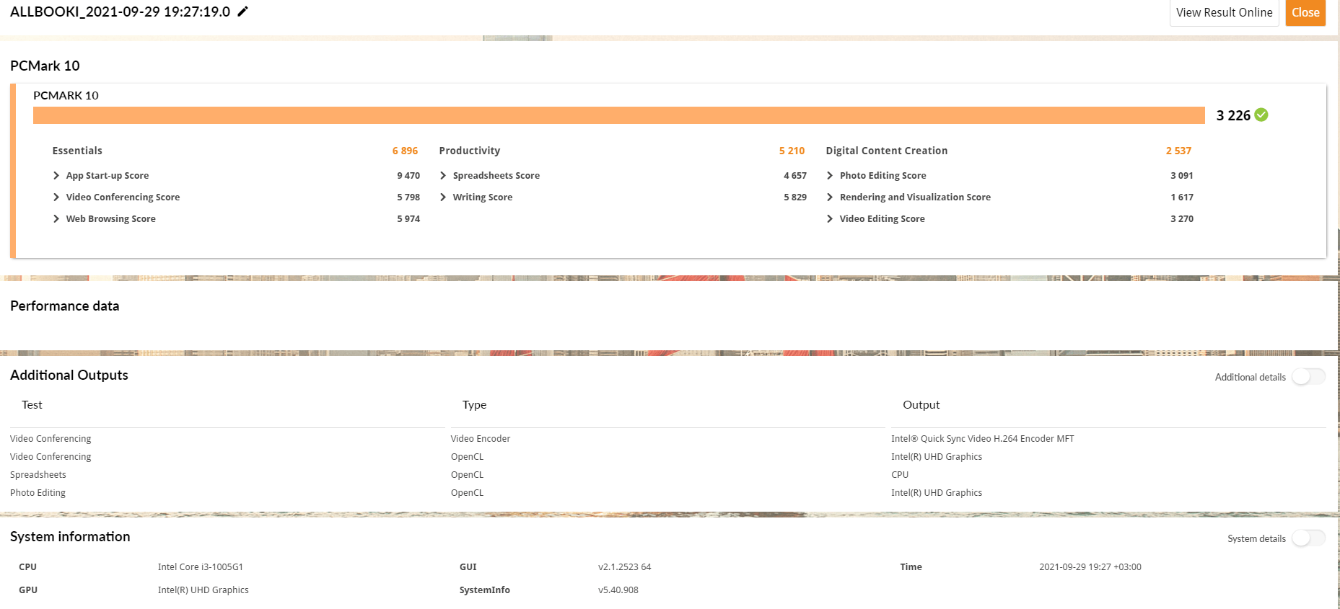Expand Video Editing Score row
The image size is (1340, 609).
point(830,218)
